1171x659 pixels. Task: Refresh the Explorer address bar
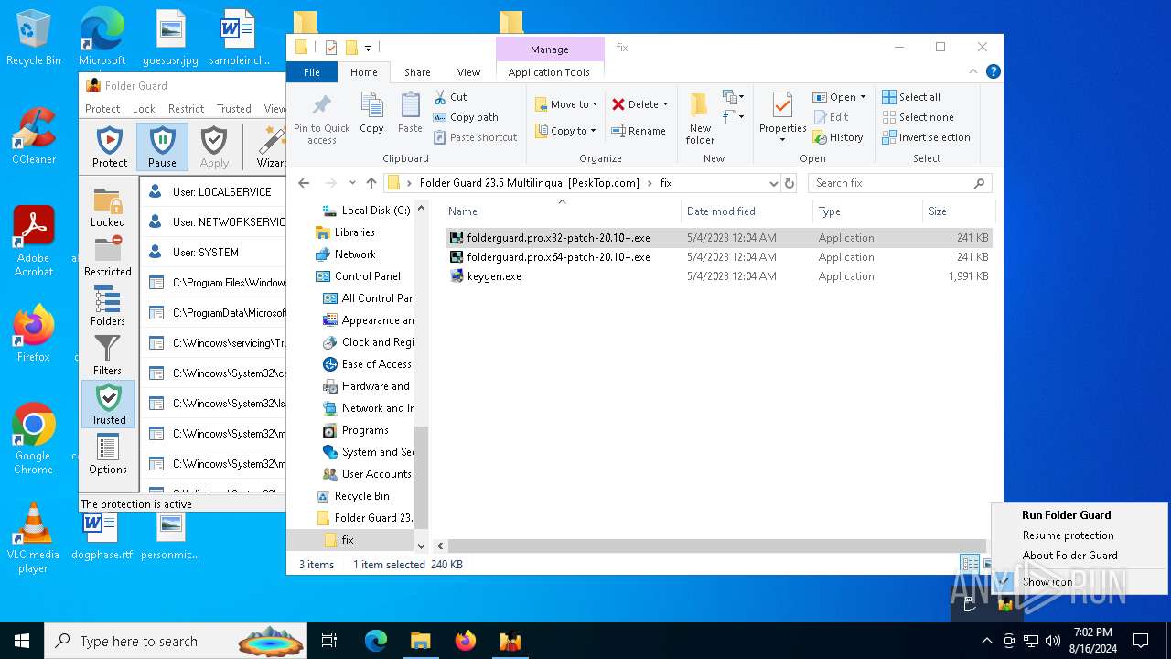(x=790, y=183)
